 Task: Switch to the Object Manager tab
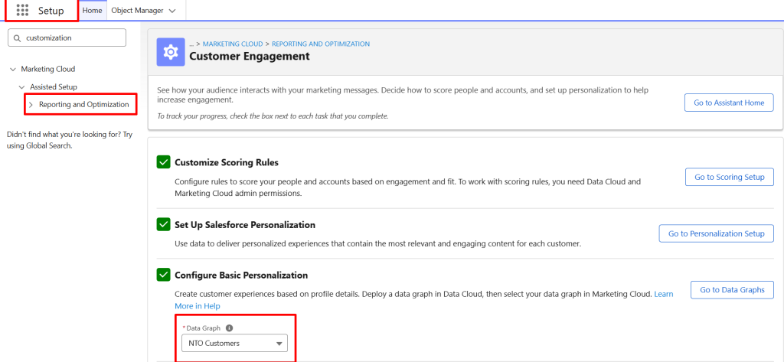coord(138,10)
